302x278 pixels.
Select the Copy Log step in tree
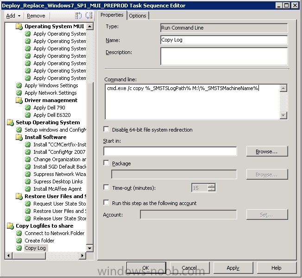click(35, 248)
